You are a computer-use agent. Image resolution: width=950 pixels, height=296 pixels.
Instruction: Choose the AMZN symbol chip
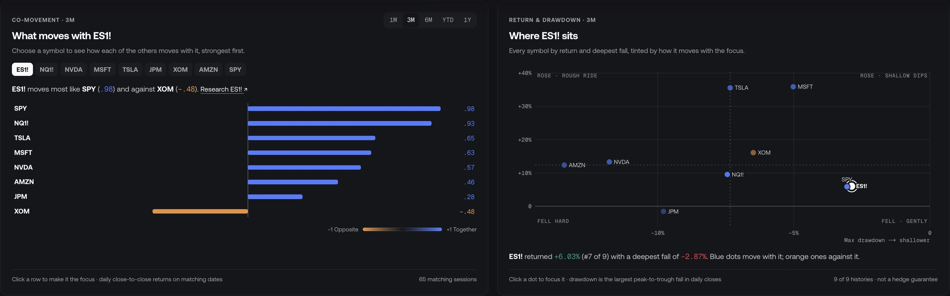pyautogui.click(x=208, y=69)
